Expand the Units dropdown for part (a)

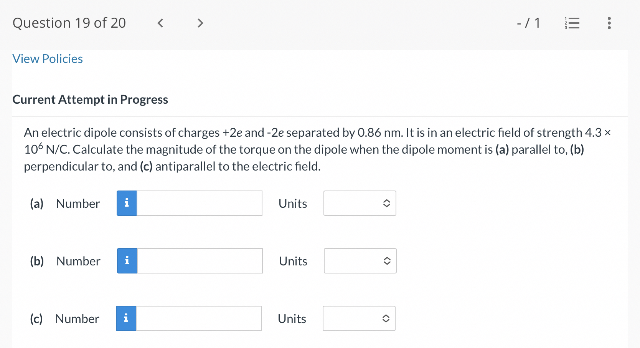pos(360,203)
